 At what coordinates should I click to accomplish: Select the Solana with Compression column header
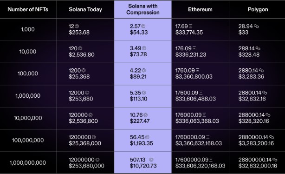click(143, 9)
